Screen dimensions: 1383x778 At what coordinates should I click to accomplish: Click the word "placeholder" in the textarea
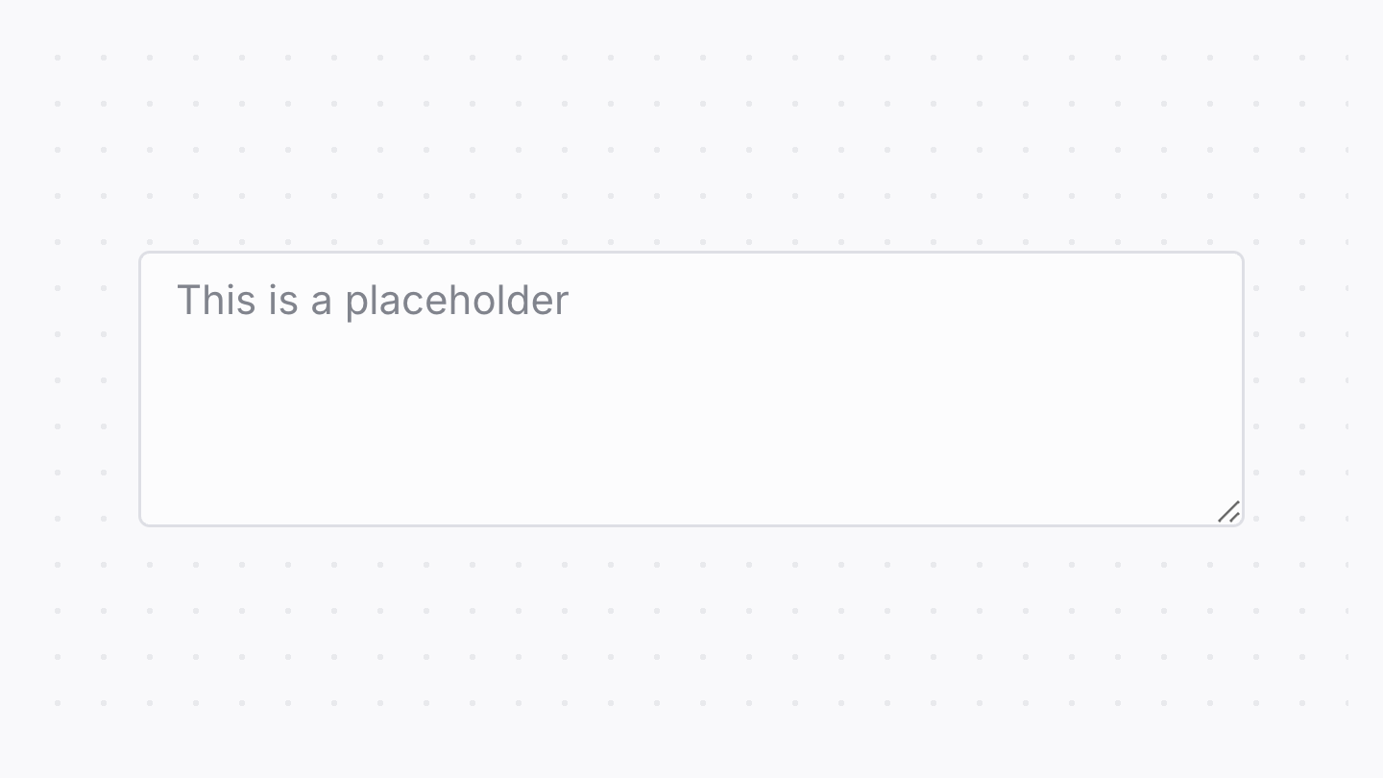click(x=457, y=301)
